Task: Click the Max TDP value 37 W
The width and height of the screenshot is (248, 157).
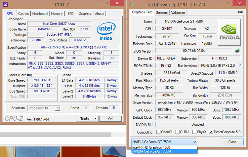Action: [x=84, y=29]
